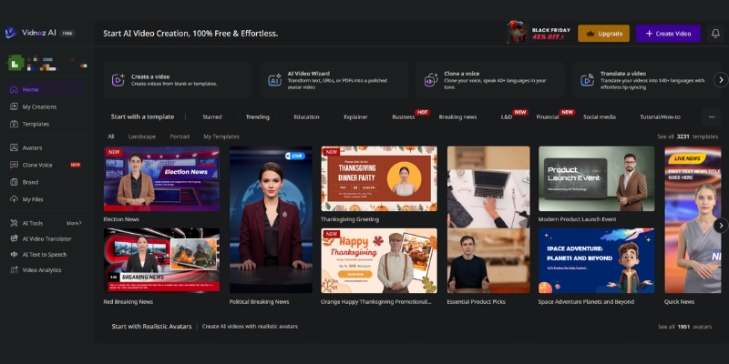The image size is (729, 364).
Task: Click the AI Text to Speech icon
Action: [14, 255]
